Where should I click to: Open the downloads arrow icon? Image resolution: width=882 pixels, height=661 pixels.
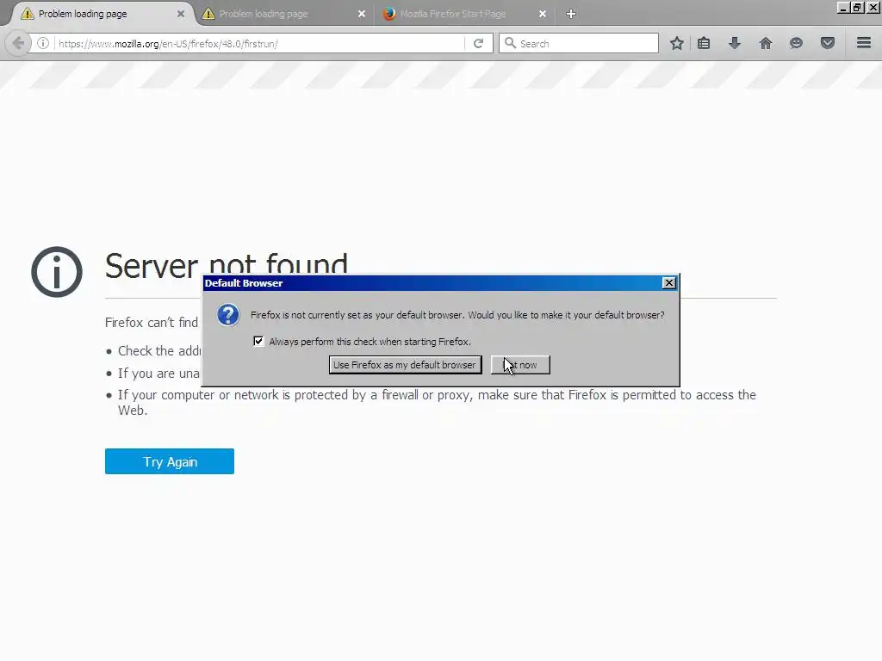coord(734,43)
